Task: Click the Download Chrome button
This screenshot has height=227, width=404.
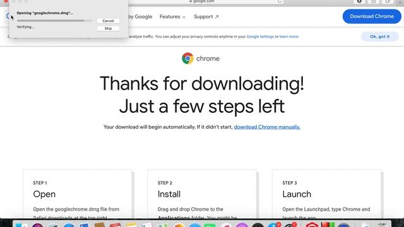Action: tap(372, 16)
